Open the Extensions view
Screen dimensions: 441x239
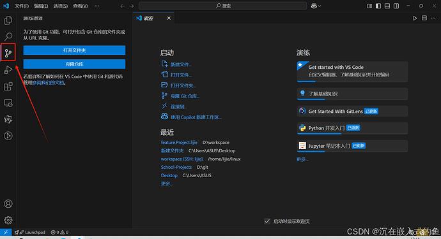tap(8, 86)
